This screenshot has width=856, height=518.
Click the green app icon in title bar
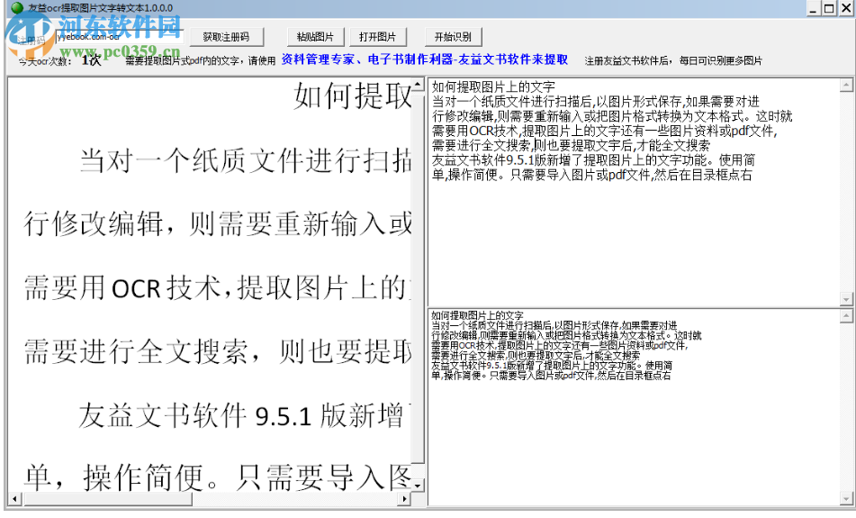coord(17,7)
